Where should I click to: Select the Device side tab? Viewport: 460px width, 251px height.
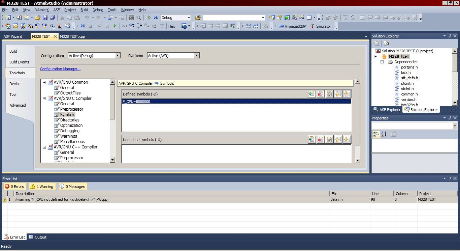[15, 84]
